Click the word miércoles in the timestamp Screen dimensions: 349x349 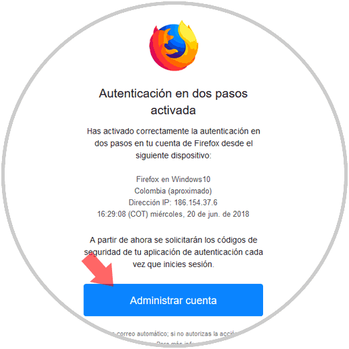point(167,214)
